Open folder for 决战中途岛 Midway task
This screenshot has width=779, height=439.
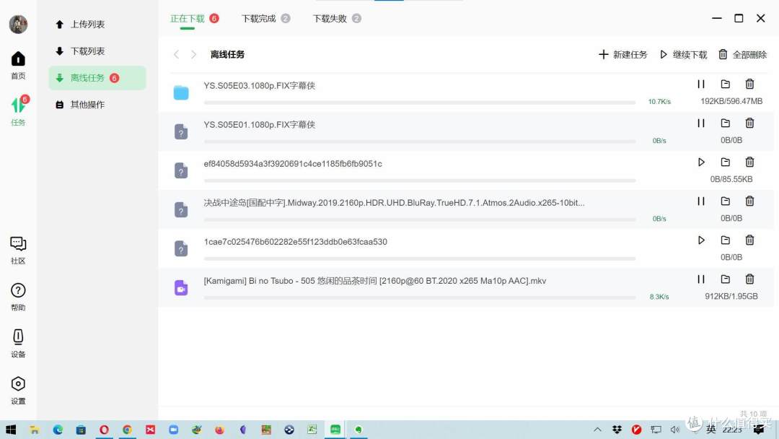click(x=726, y=201)
